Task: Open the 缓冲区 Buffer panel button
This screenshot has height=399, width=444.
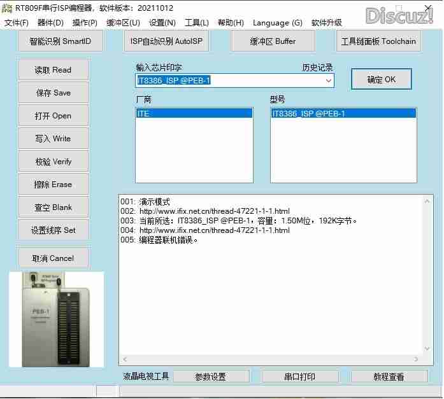Action: click(273, 41)
